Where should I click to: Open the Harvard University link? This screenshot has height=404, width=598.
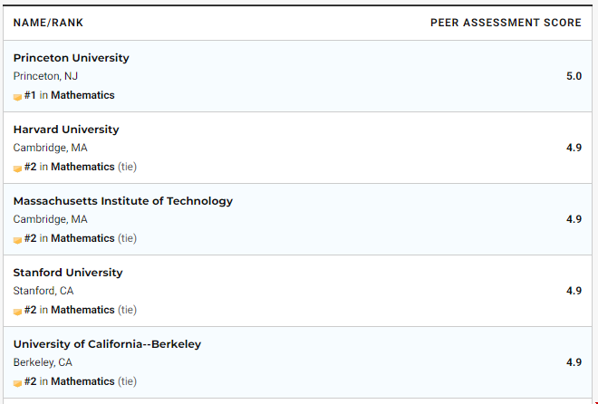(x=66, y=130)
